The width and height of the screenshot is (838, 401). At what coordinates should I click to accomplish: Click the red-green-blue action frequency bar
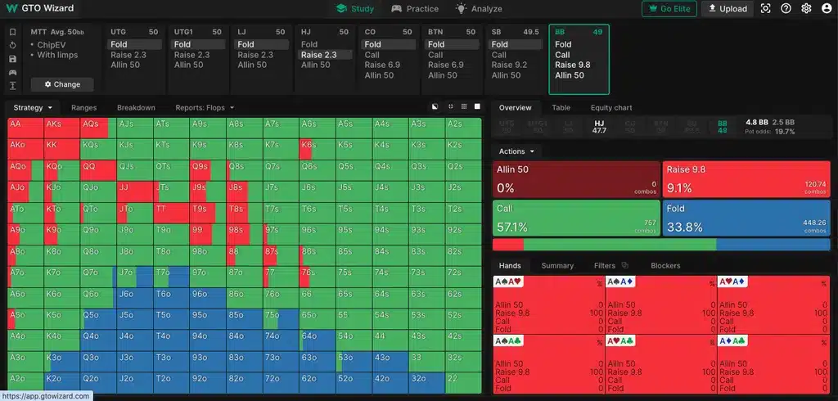(x=661, y=245)
